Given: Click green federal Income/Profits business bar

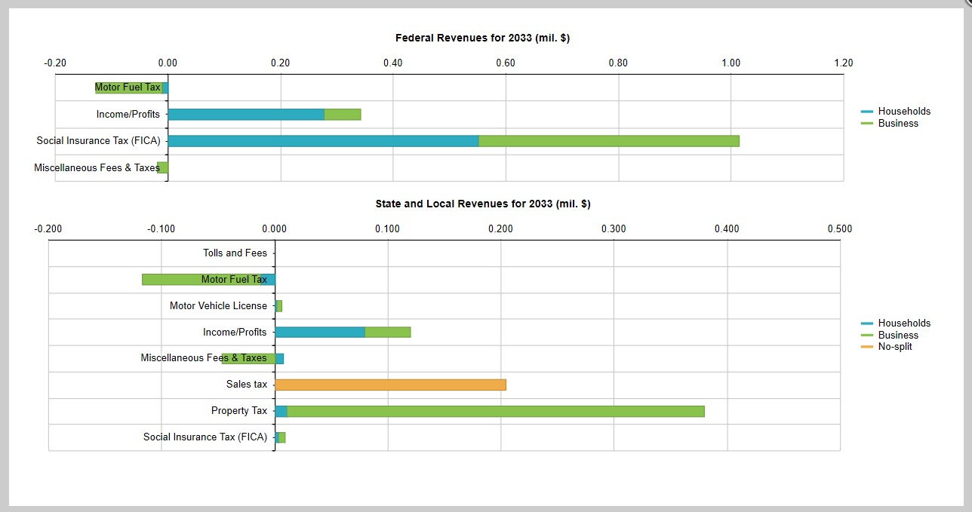Looking at the screenshot, I should [343, 115].
